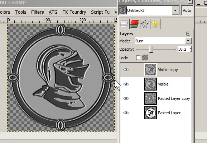
Task: Open the Undo History tab icon
Action: (155, 24)
